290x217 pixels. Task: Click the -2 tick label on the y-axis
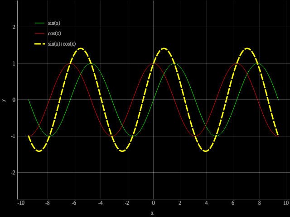13,172
